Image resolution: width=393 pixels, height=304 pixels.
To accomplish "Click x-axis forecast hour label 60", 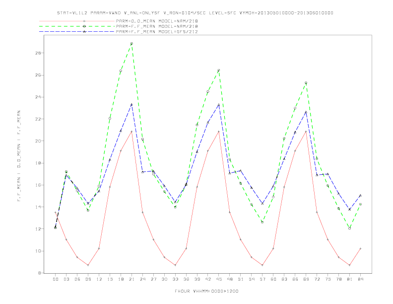I will click(273, 279).
